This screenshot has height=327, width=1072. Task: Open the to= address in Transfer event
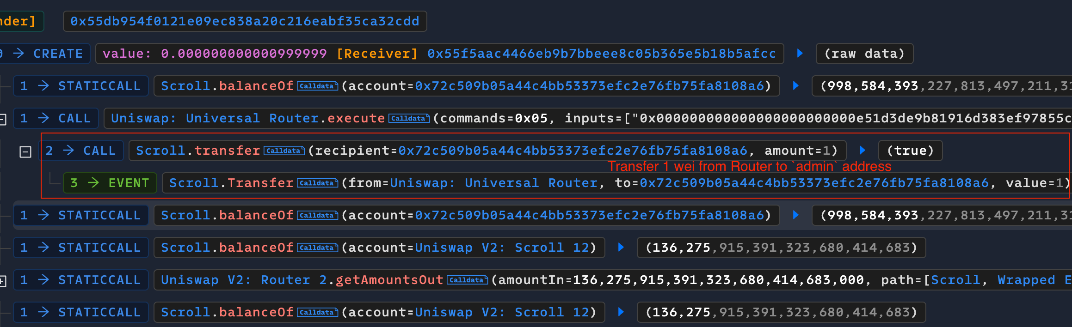click(x=814, y=183)
